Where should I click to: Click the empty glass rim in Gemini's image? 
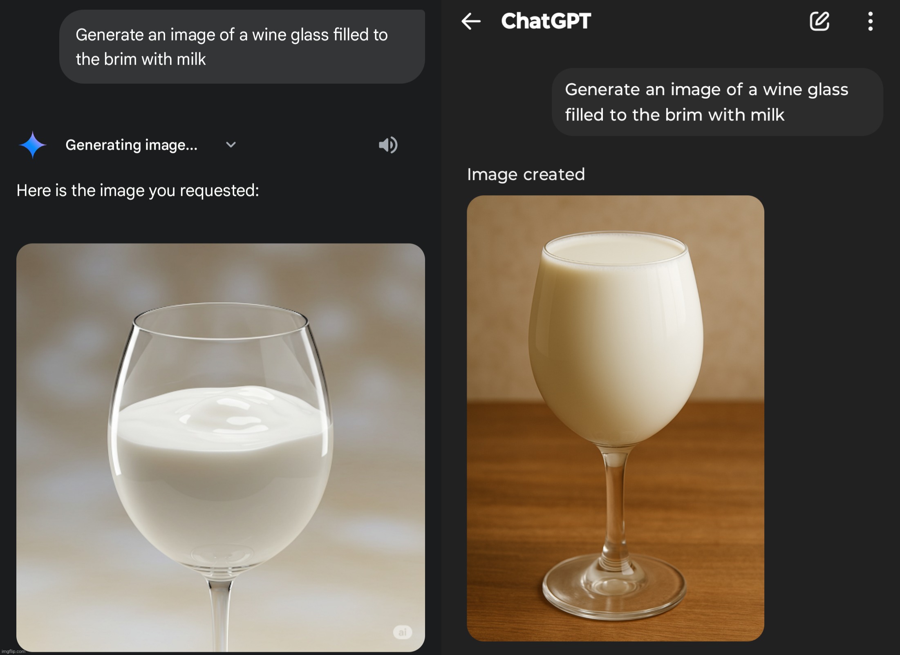[x=221, y=321]
